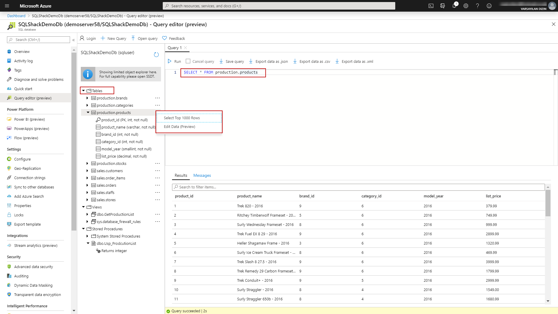Image resolution: width=558 pixels, height=314 pixels.
Task: Click Export data as .json
Action: tap(269, 61)
